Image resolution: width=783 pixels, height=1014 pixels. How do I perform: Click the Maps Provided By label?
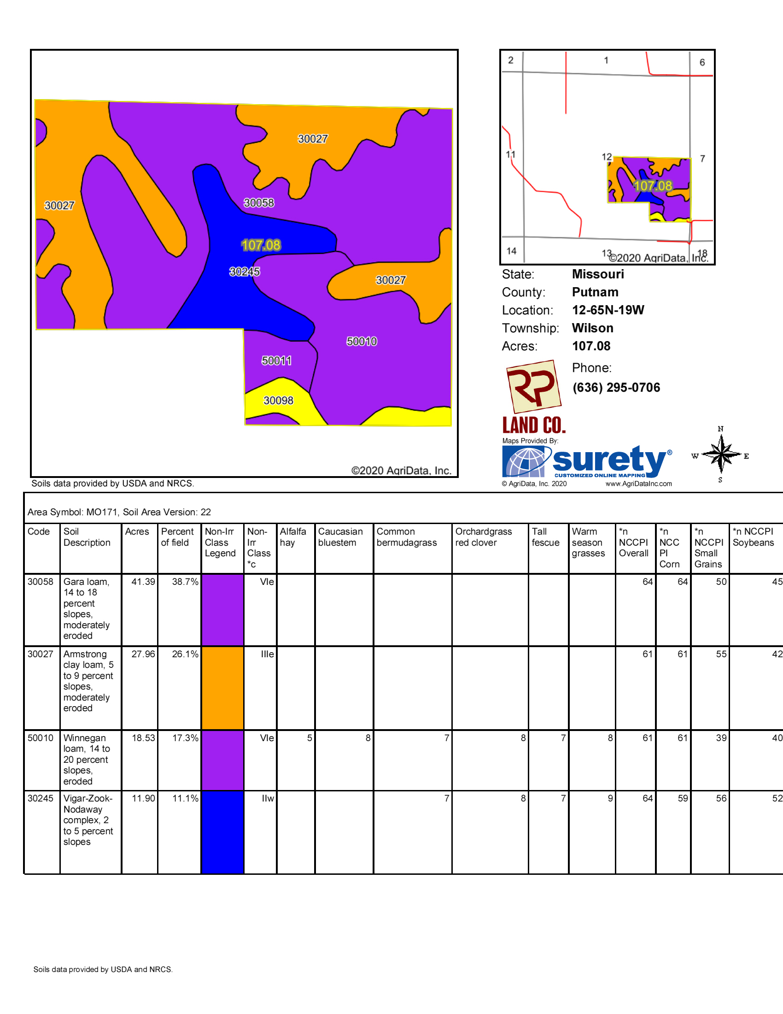[530, 441]
